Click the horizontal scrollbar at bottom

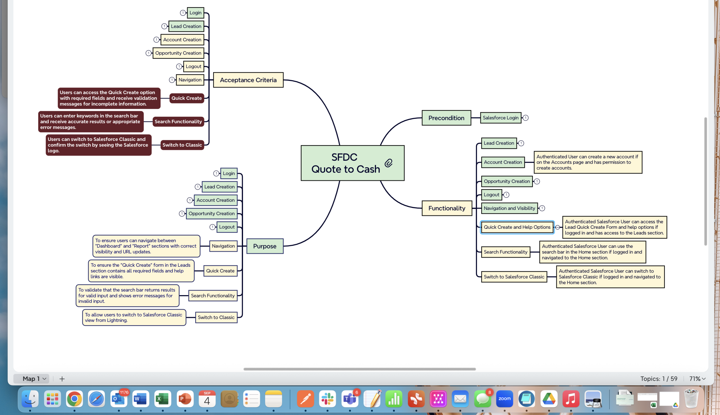(x=359, y=369)
